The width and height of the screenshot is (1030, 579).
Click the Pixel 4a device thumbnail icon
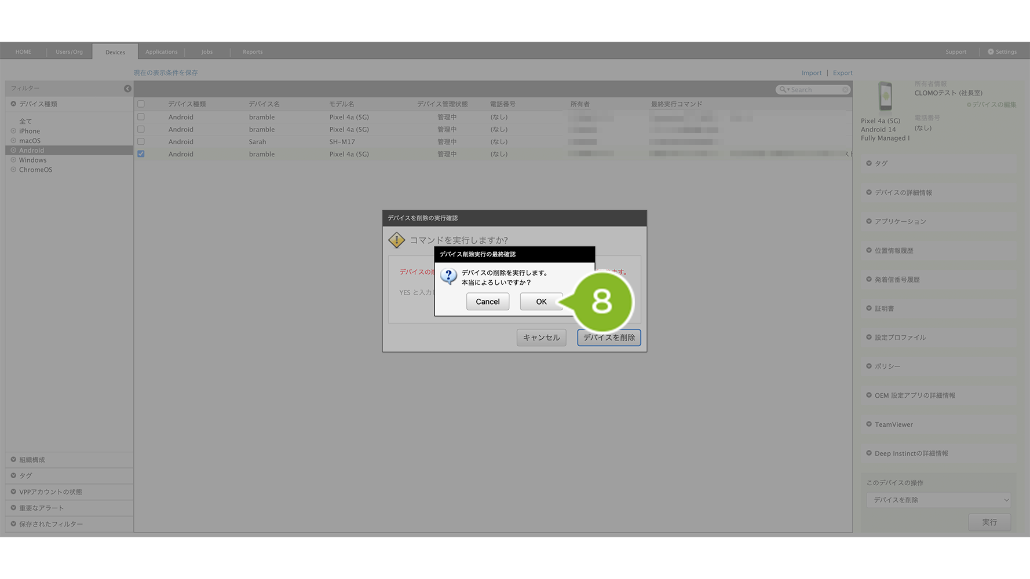pos(885,96)
